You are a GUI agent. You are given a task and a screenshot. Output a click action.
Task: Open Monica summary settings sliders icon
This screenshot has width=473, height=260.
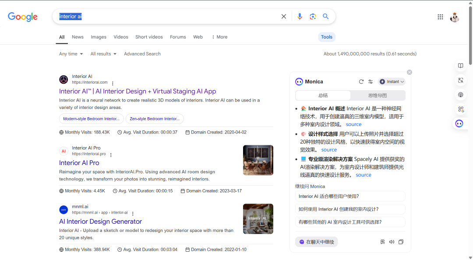(371, 82)
